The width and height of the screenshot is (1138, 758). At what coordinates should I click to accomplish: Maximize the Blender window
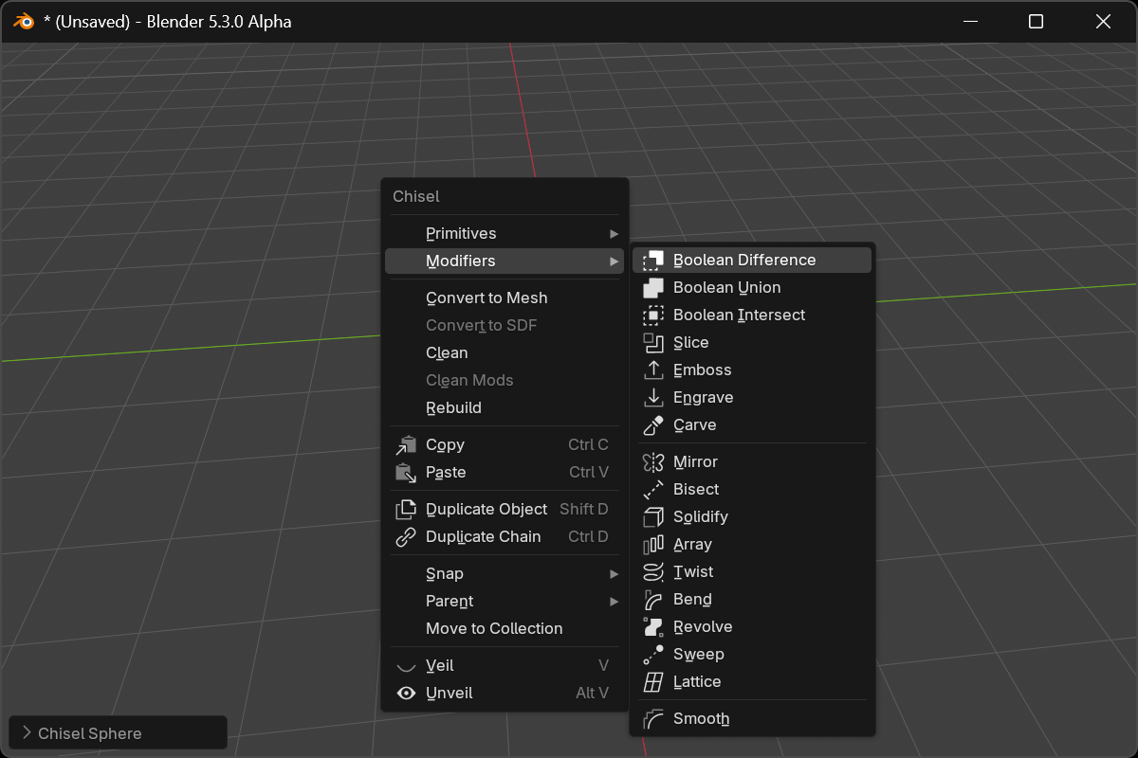(1037, 22)
